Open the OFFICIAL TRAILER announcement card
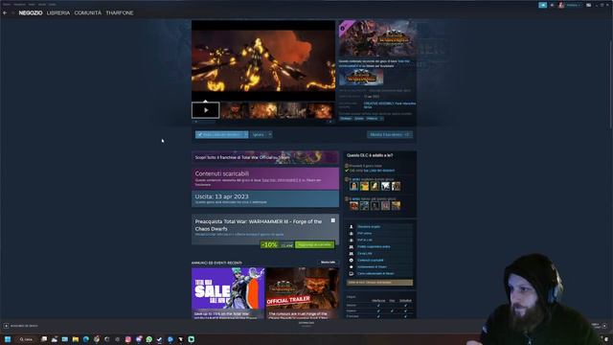 click(303, 293)
